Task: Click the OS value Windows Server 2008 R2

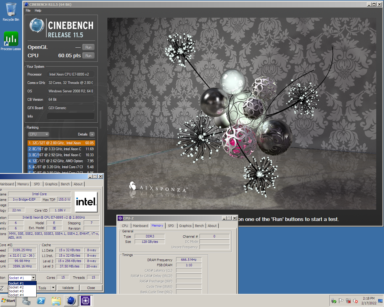Action: point(71,91)
